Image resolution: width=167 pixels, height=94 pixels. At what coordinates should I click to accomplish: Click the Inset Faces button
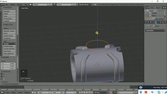tap(9, 51)
